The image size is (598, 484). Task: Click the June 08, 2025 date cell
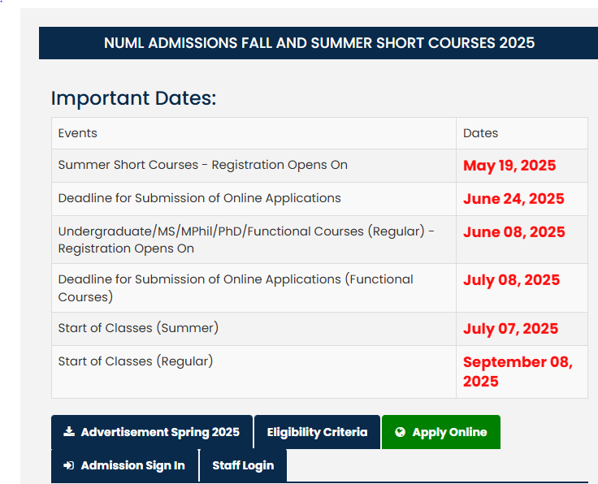point(522,240)
